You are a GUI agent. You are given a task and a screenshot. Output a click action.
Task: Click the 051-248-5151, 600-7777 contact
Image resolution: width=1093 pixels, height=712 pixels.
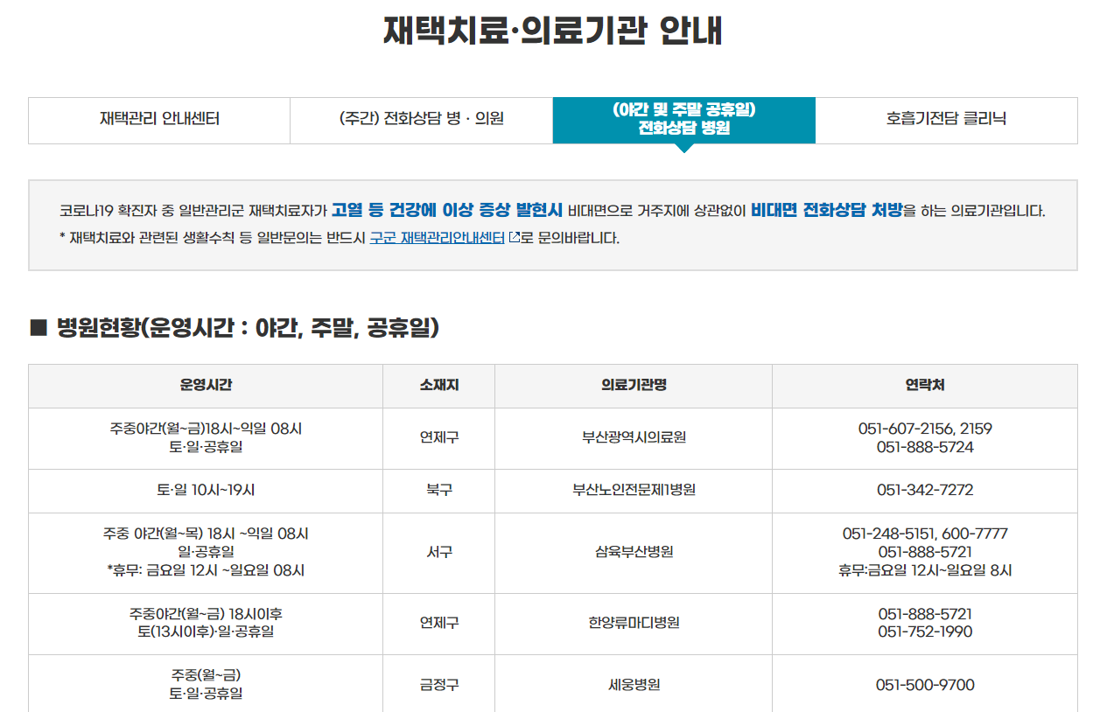click(x=925, y=534)
